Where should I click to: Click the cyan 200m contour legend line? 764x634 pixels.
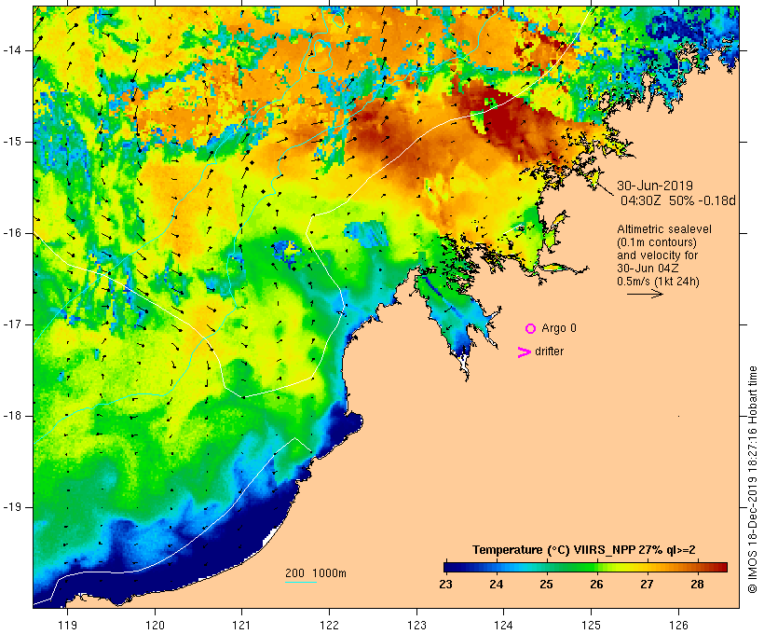point(301,582)
